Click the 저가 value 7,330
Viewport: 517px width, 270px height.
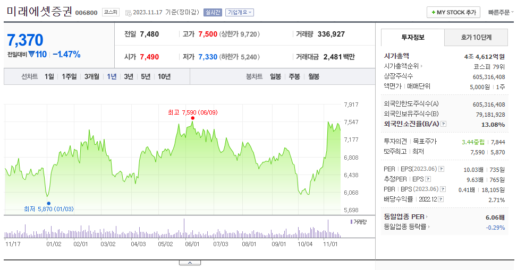coord(208,57)
